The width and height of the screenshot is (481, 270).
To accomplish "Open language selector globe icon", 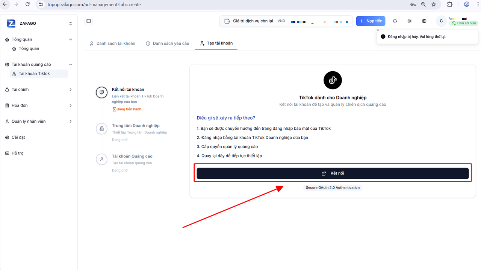I will [x=424, y=21].
